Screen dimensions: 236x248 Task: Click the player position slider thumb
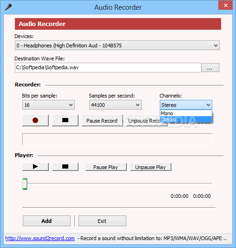point(25,184)
